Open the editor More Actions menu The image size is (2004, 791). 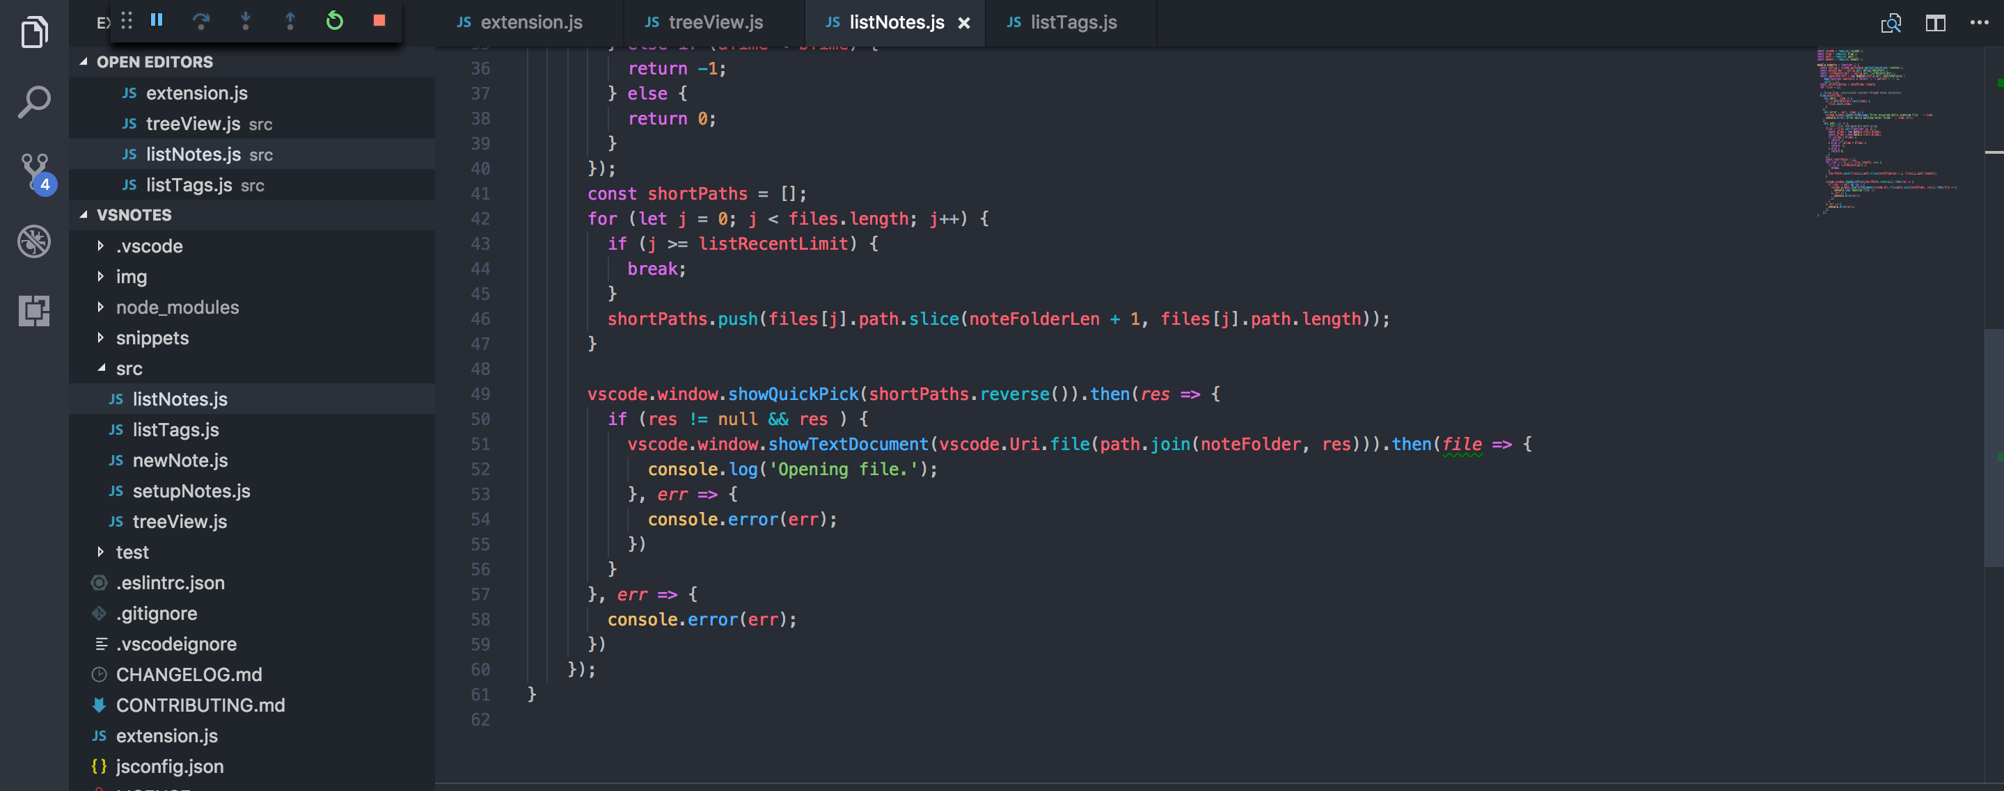coord(1979,22)
